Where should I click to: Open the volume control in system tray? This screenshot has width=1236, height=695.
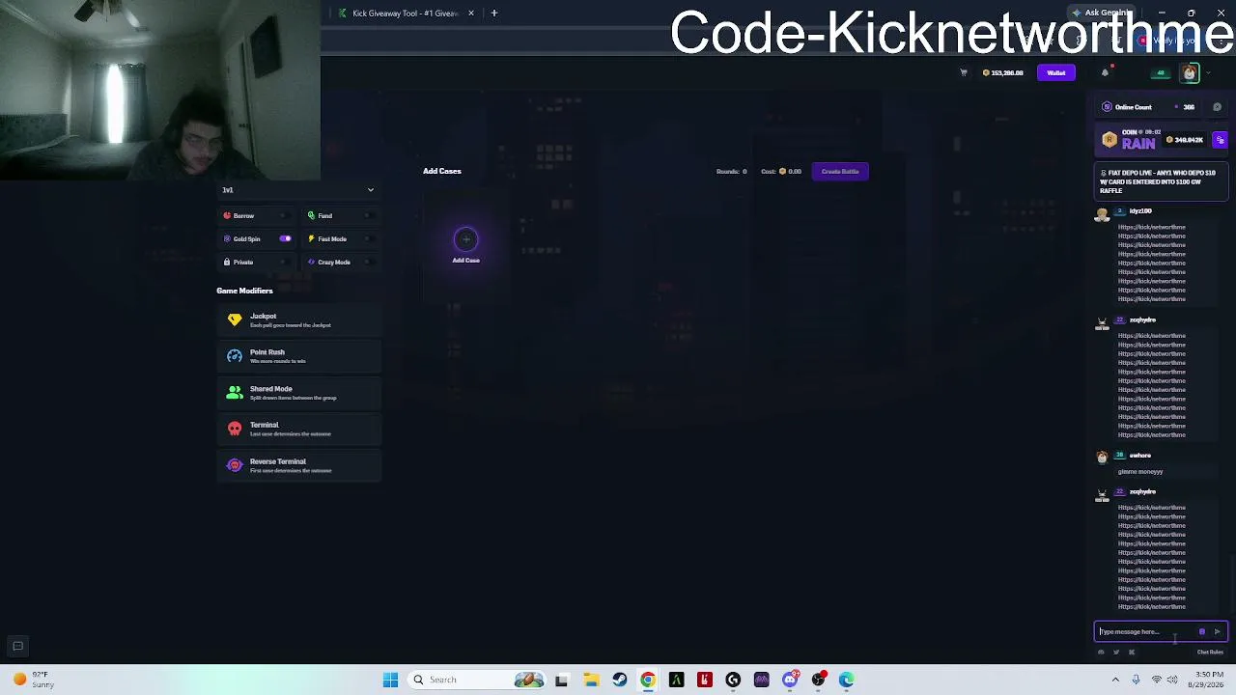(x=1172, y=680)
